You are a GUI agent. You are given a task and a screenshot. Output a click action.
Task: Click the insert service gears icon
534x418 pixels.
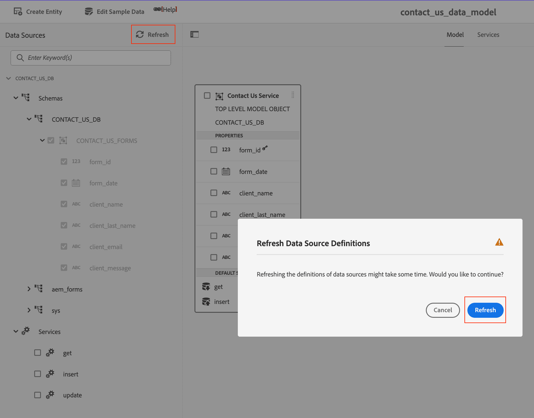tap(50, 373)
